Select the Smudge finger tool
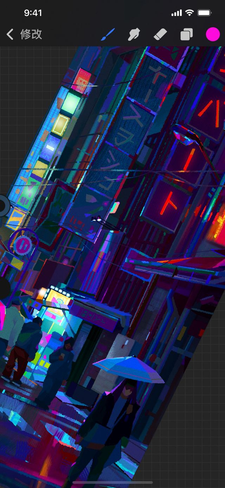The width and height of the screenshot is (225, 488). 134,35
